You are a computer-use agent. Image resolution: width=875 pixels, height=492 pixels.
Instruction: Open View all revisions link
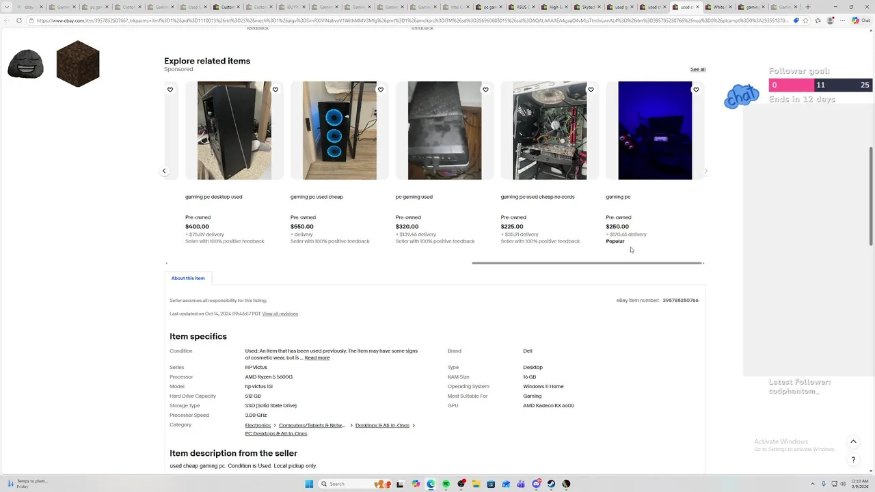280,314
